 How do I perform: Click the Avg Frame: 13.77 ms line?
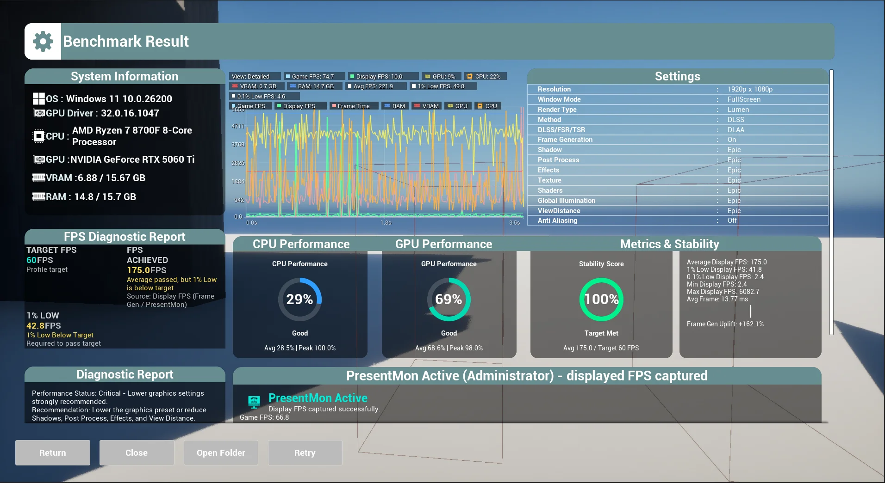click(717, 299)
